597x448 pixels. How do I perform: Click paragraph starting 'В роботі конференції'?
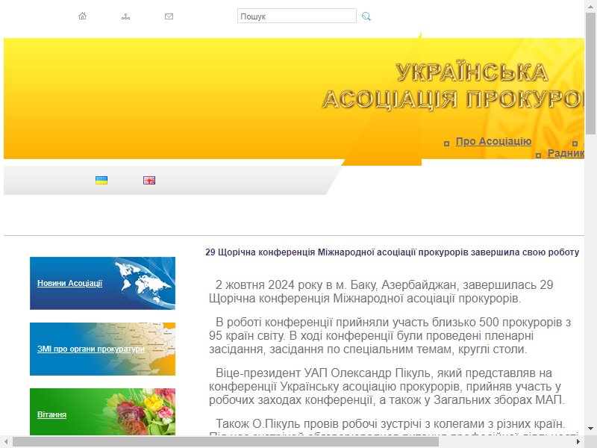[x=390, y=335]
